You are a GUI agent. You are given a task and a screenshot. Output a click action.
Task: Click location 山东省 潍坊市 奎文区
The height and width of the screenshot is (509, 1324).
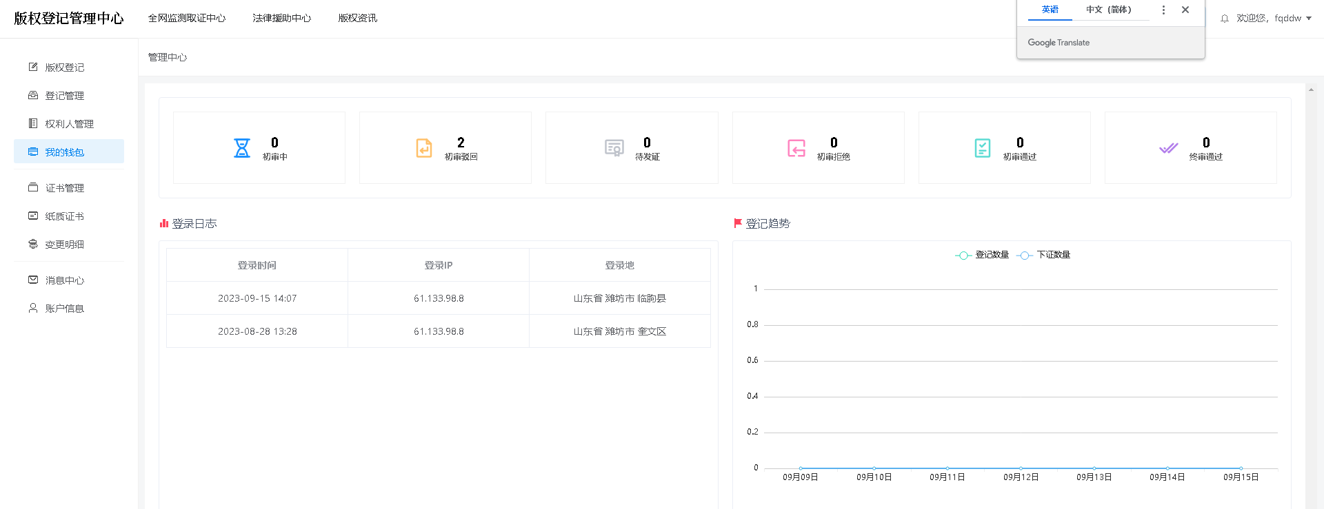pos(620,331)
